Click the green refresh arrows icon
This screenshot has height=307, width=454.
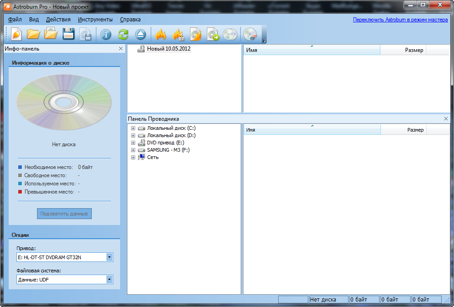click(x=123, y=34)
